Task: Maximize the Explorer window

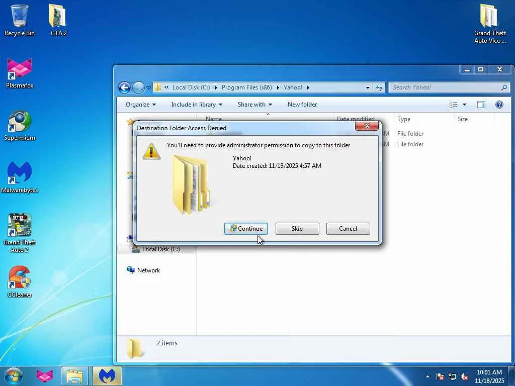Action: [480, 69]
